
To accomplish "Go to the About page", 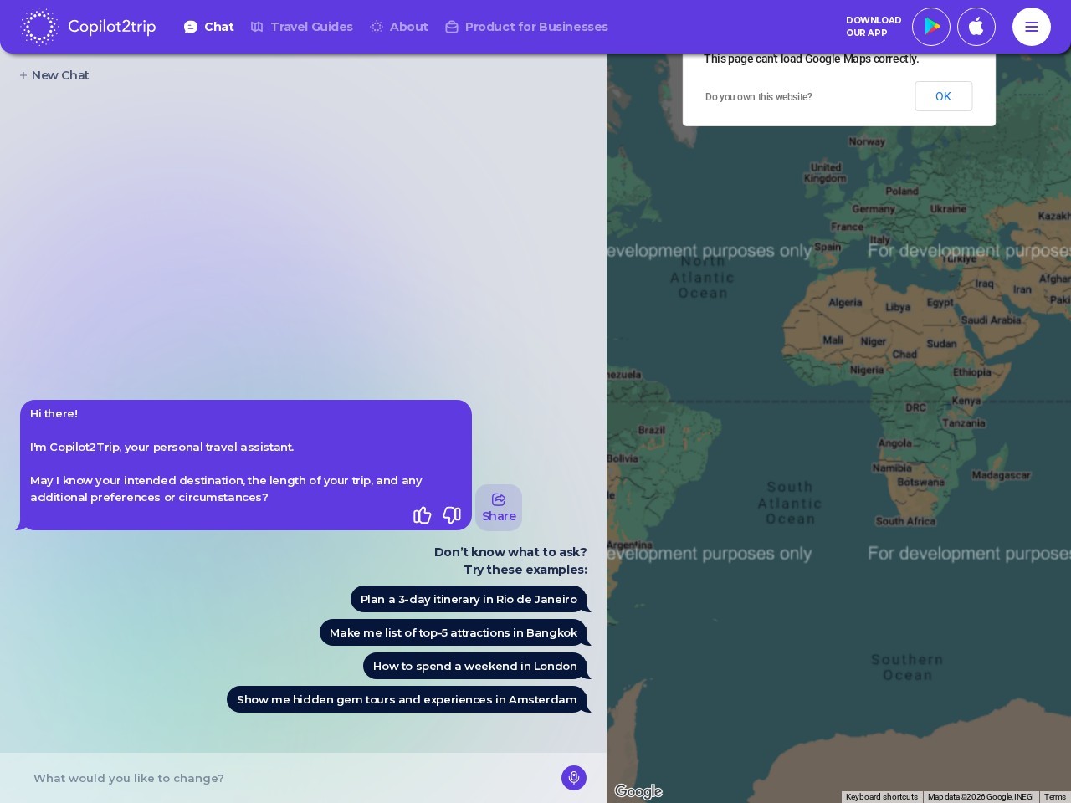I will click(x=399, y=27).
